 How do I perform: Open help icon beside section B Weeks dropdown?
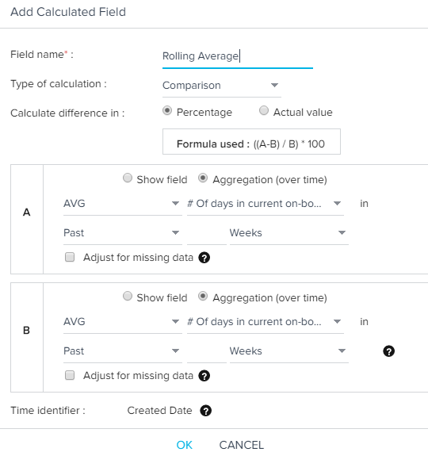[x=388, y=351]
